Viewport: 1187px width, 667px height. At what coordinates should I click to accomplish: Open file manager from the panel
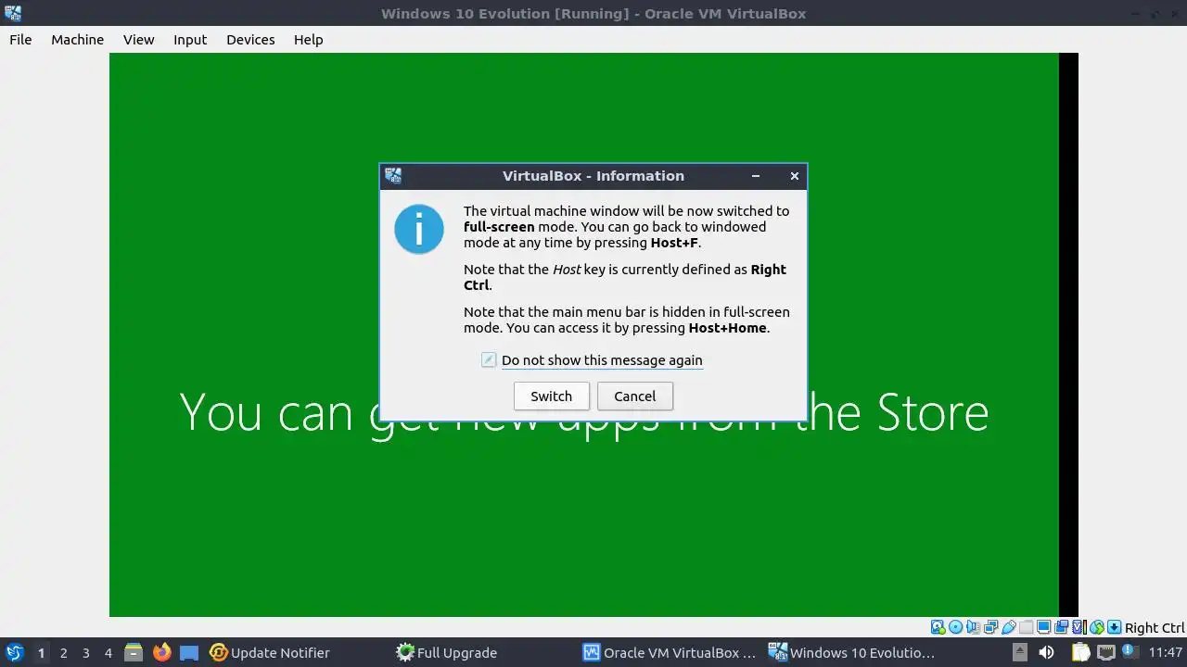pyautogui.click(x=134, y=652)
